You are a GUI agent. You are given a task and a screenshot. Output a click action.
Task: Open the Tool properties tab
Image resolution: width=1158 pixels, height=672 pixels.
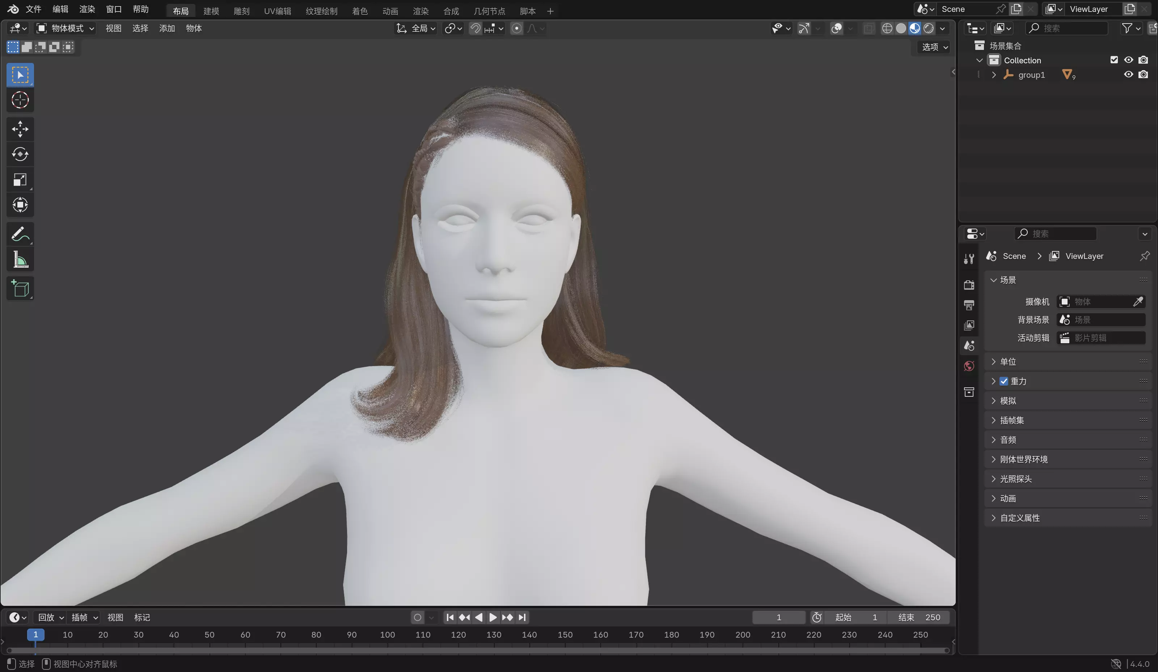click(969, 259)
